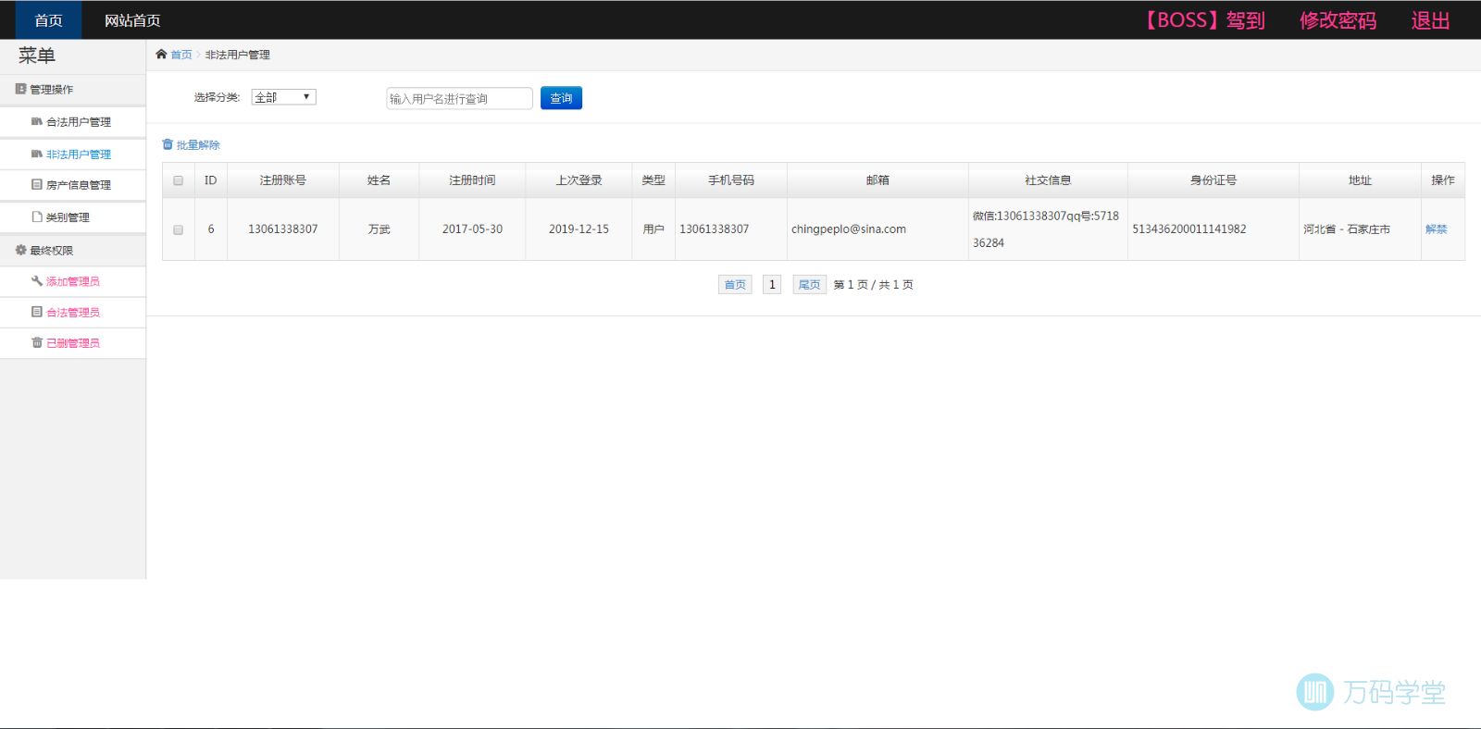Image resolution: width=1481 pixels, height=729 pixels.
Task: Click the 【BOSS】驾到 header text
Action: point(1204,20)
